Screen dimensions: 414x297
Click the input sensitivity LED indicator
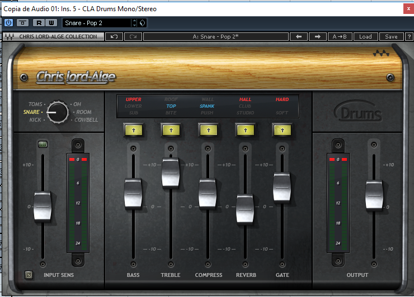(x=43, y=144)
